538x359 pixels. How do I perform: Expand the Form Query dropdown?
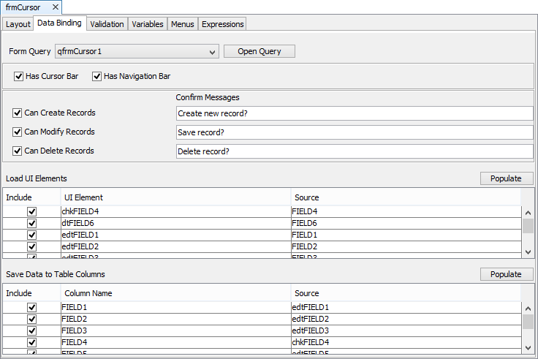[212, 52]
